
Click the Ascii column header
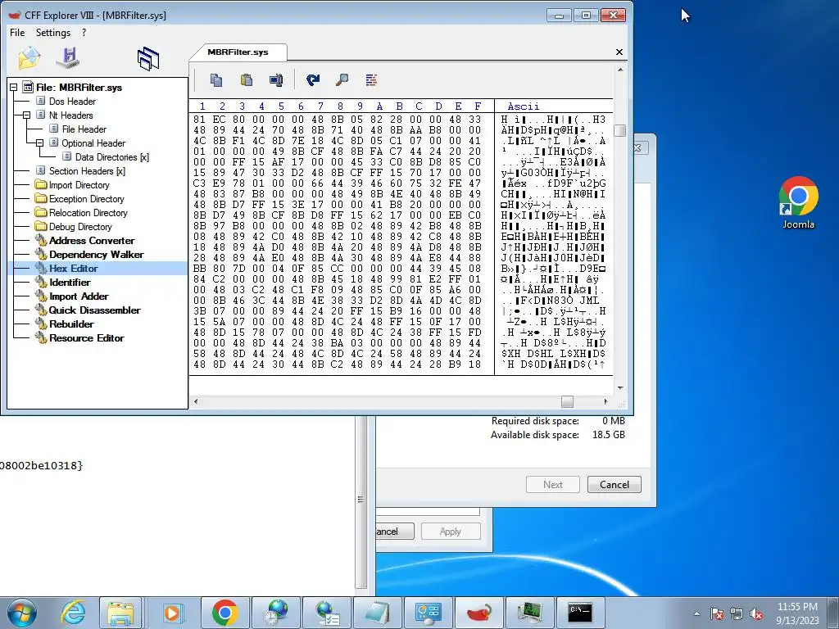point(524,106)
